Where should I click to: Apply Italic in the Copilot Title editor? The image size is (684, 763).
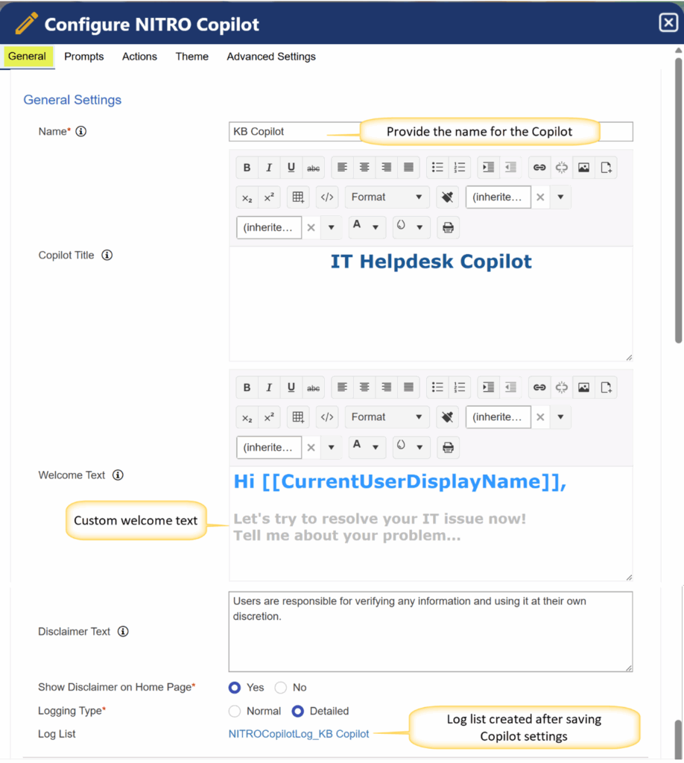click(269, 168)
